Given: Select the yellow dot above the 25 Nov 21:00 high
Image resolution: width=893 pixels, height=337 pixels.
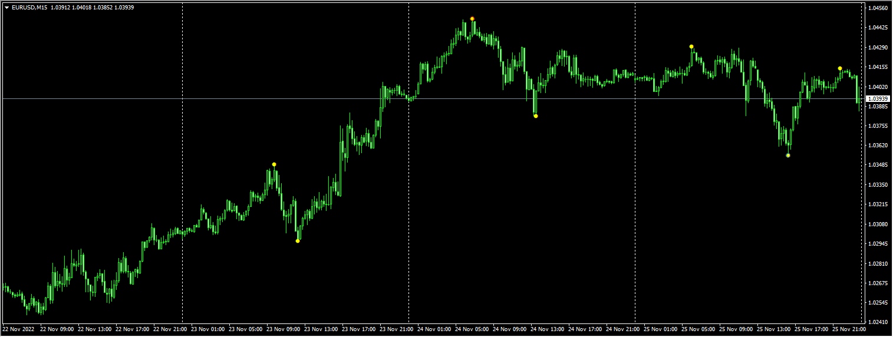Looking at the screenshot, I should point(840,68).
